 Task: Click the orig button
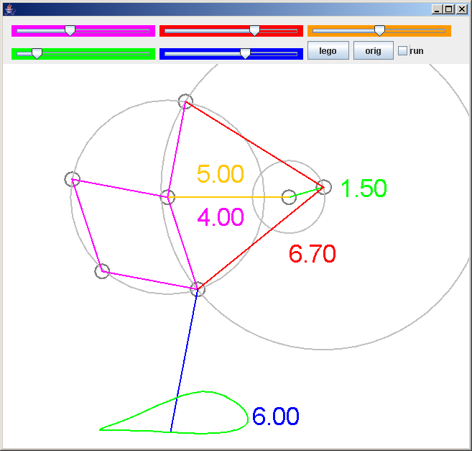374,50
